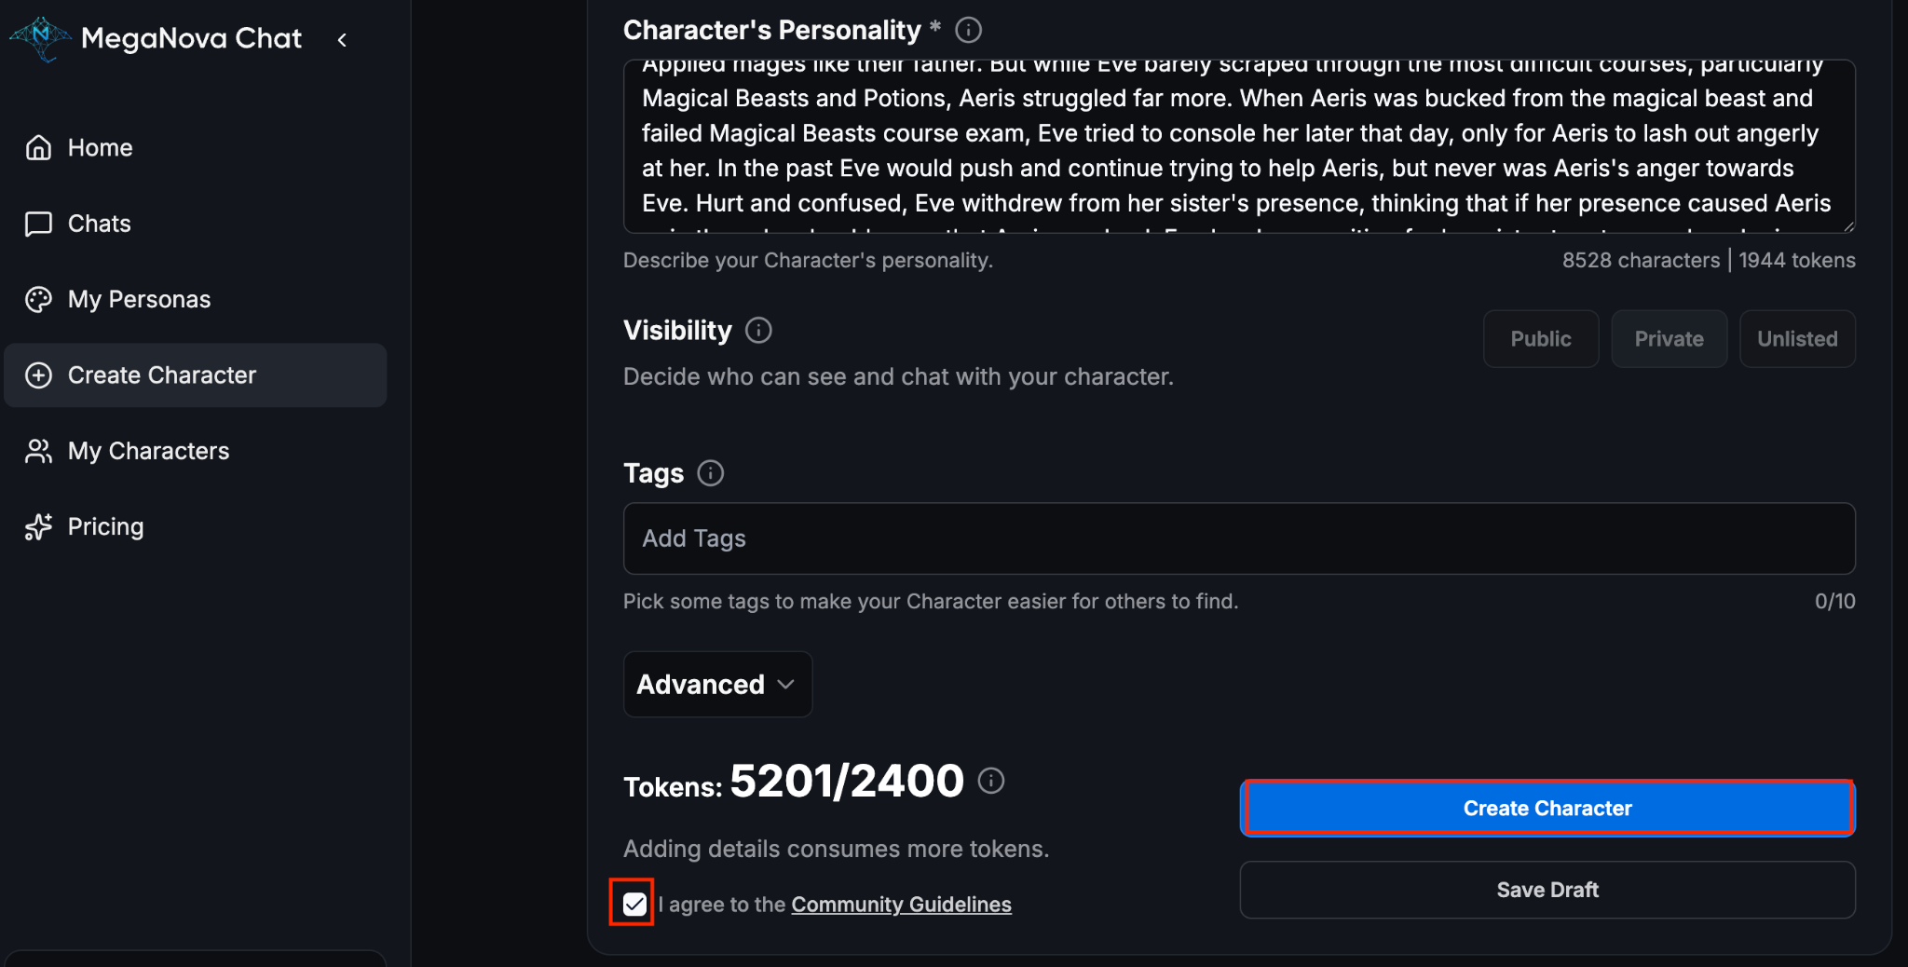Viewport: 1908px width, 967px height.
Task: Click the My Personas palette icon
Action: pyautogui.click(x=38, y=299)
